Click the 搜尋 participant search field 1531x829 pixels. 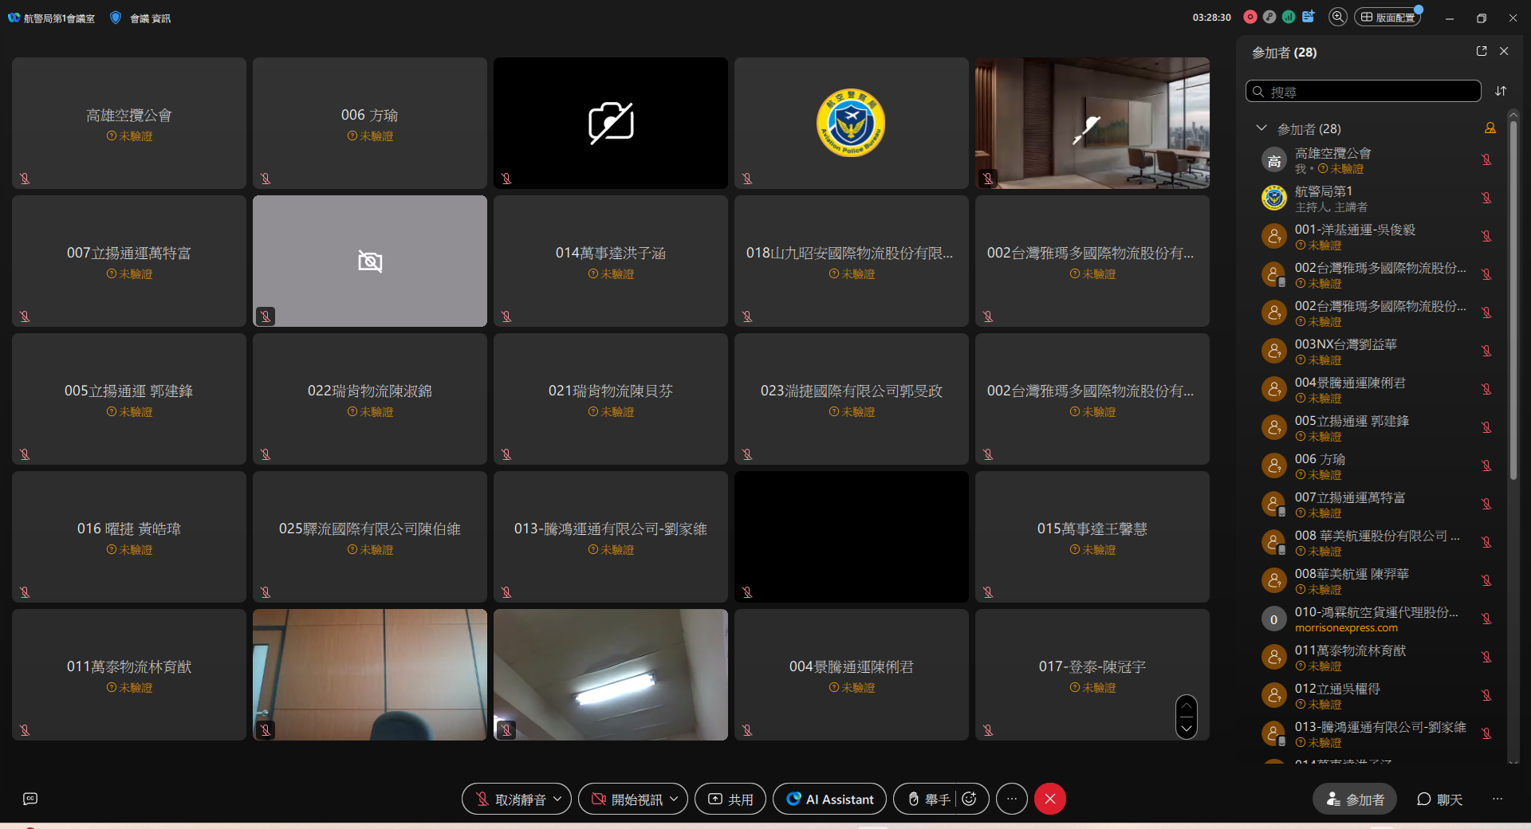[1364, 92]
